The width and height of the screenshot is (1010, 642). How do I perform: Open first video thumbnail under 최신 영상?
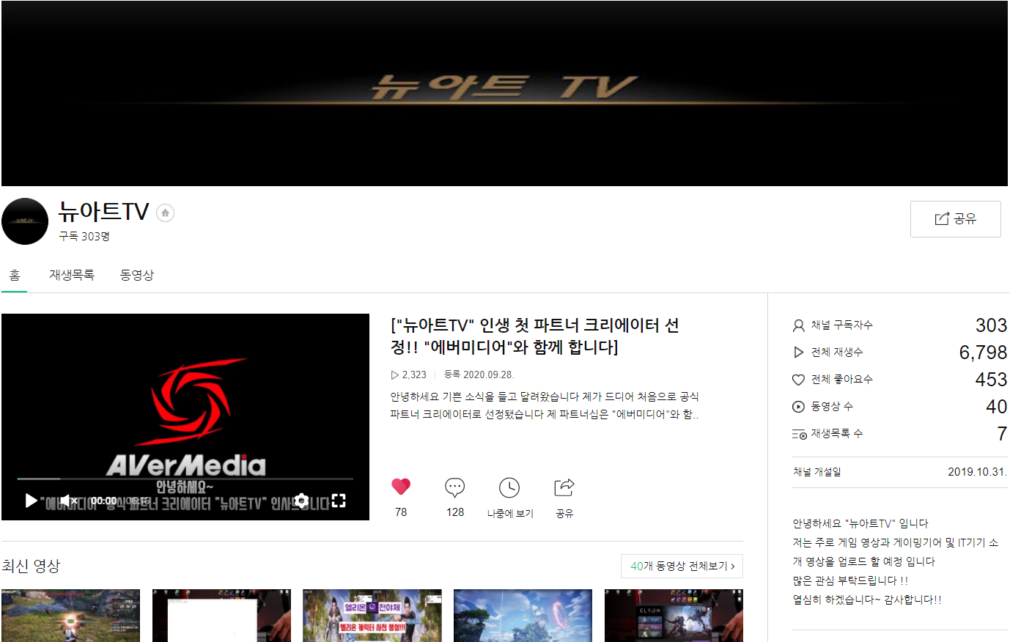pyautogui.click(x=70, y=616)
